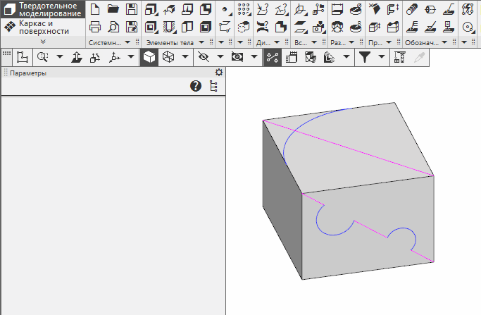Viewport: 481px width, 315px height.
Task: Open Print preview with the magnifier page icon
Action: (x=113, y=27)
